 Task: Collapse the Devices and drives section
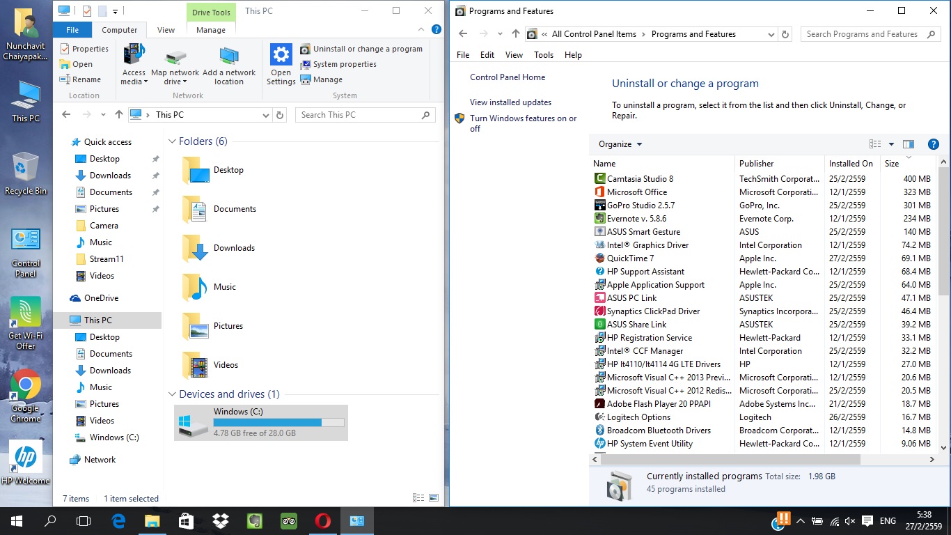(172, 394)
